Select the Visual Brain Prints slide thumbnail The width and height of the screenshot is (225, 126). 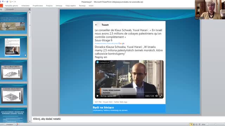[13, 71]
